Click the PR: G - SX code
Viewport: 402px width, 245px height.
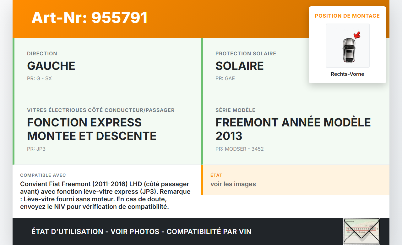(39, 78)
